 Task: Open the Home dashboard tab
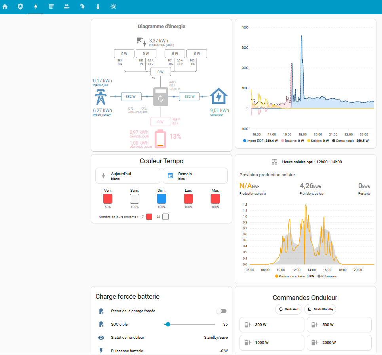click(x=5, y=7)
